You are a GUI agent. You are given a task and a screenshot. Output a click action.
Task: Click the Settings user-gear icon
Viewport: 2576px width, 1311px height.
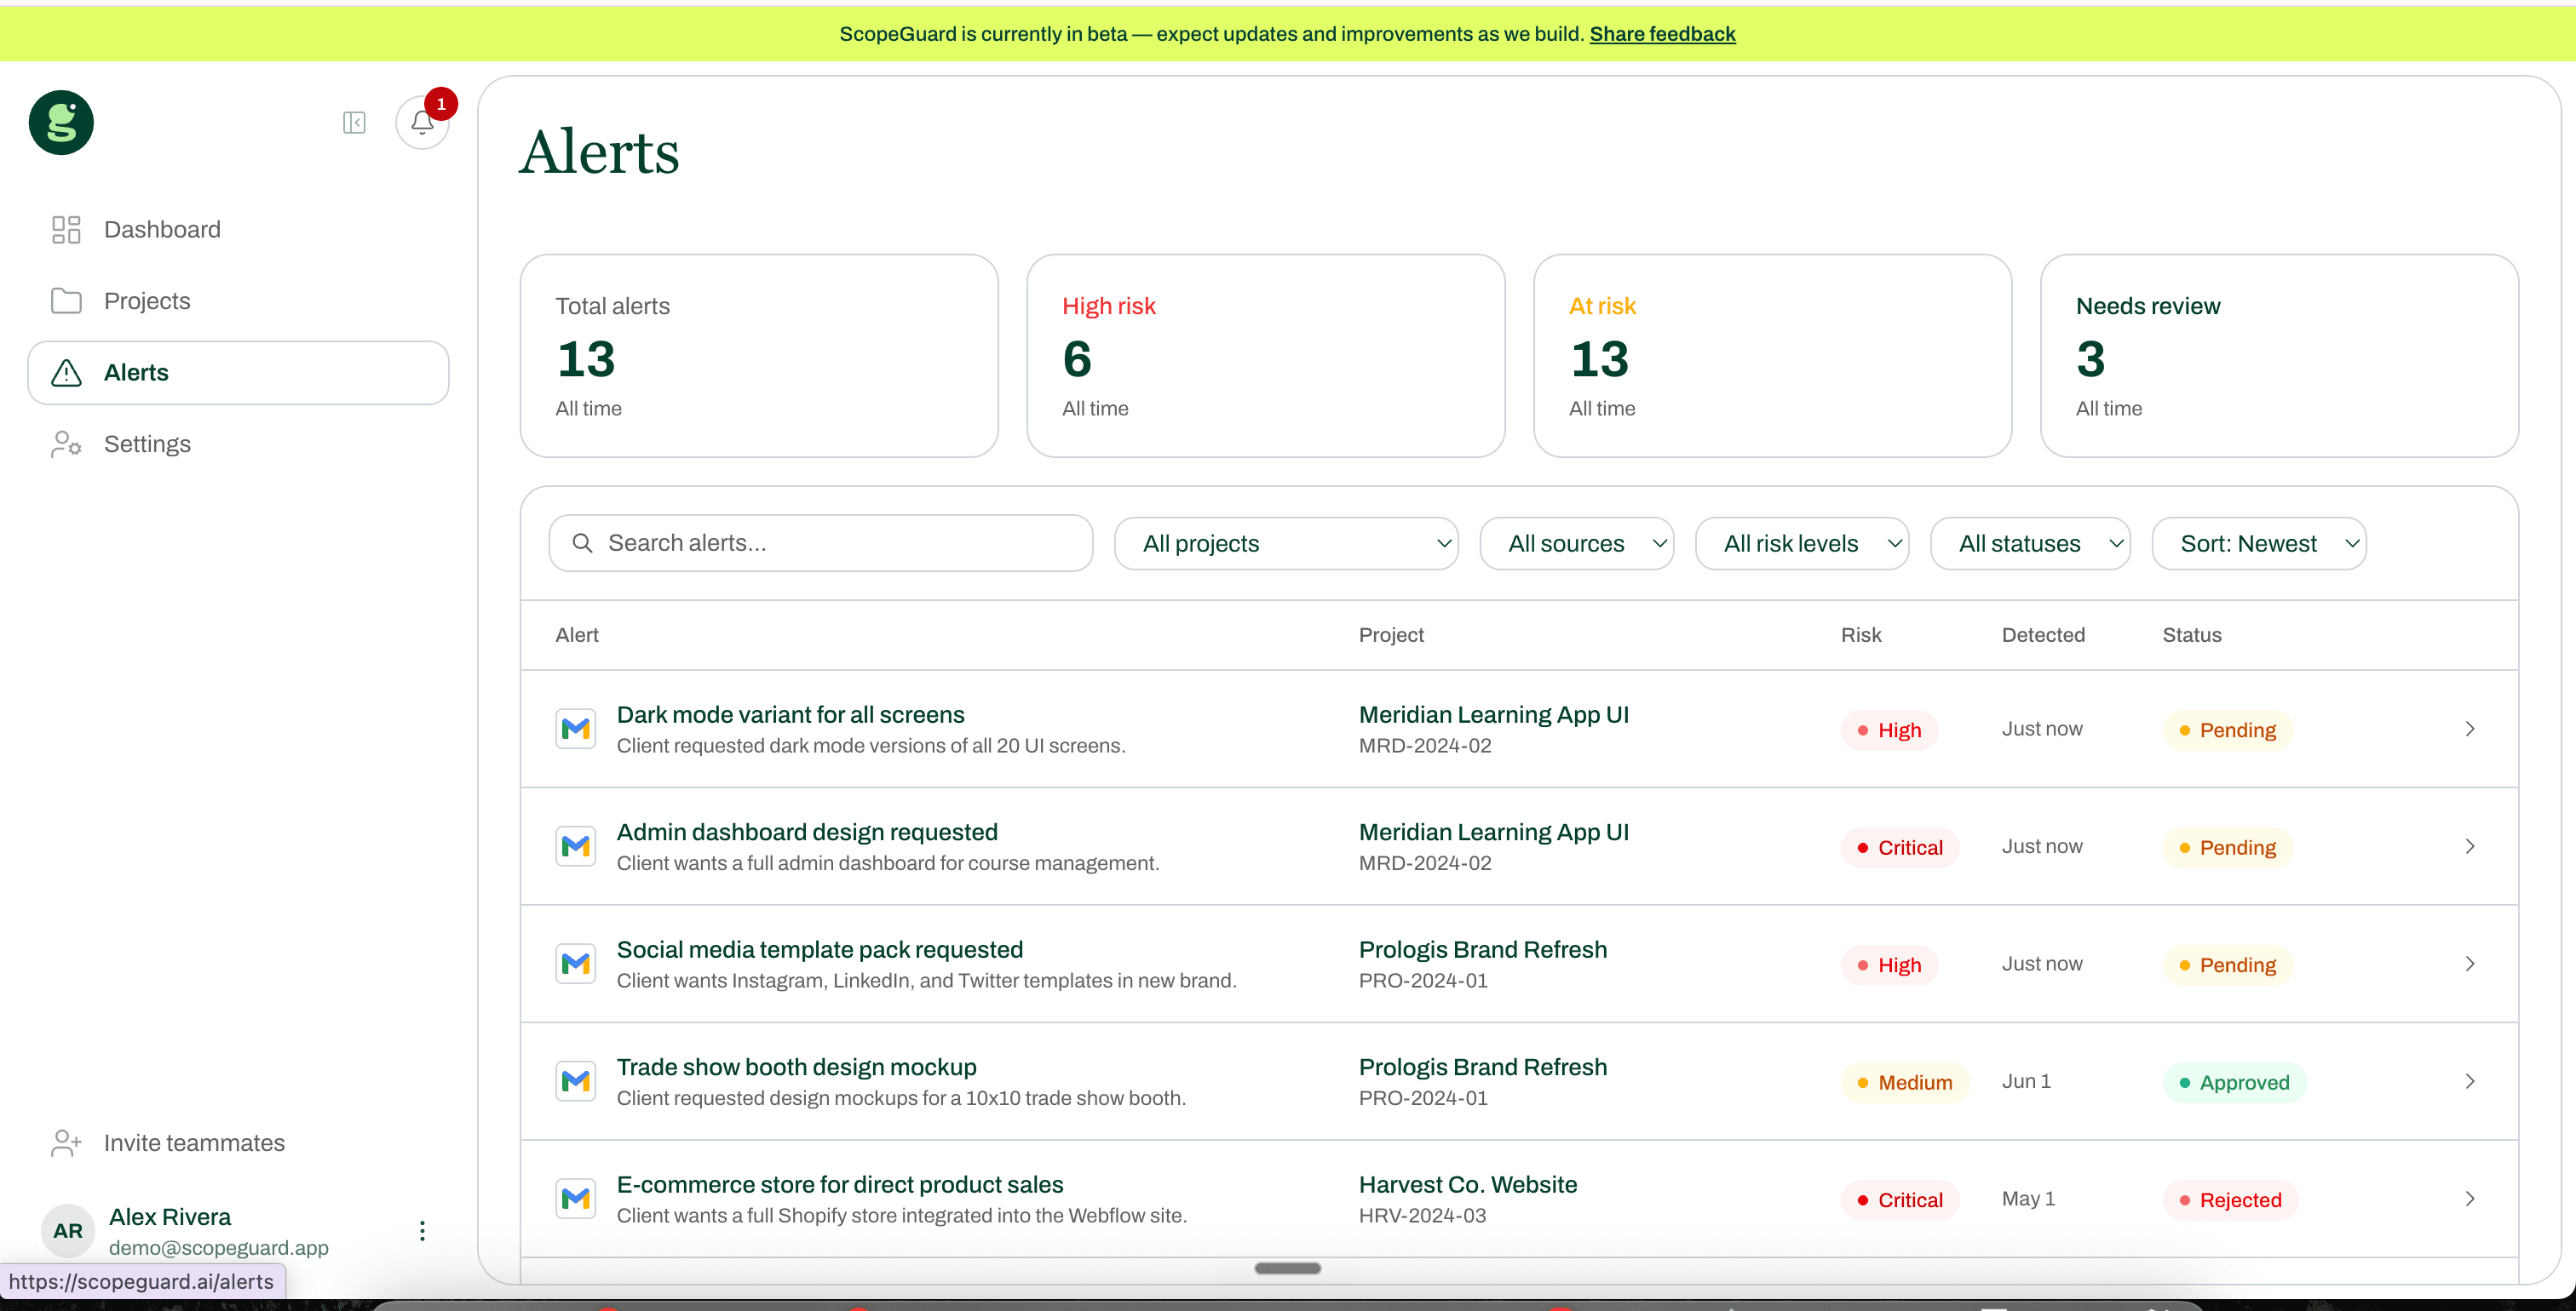point(66,444)
